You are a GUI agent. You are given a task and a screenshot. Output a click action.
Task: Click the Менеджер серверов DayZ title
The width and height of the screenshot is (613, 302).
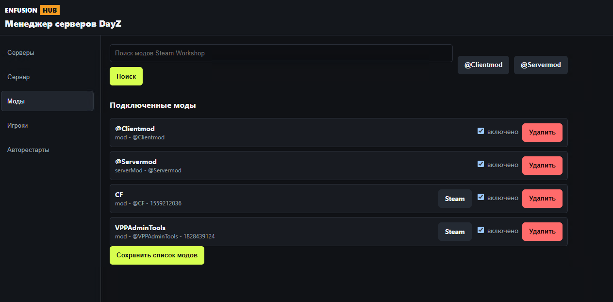point(63,24)
